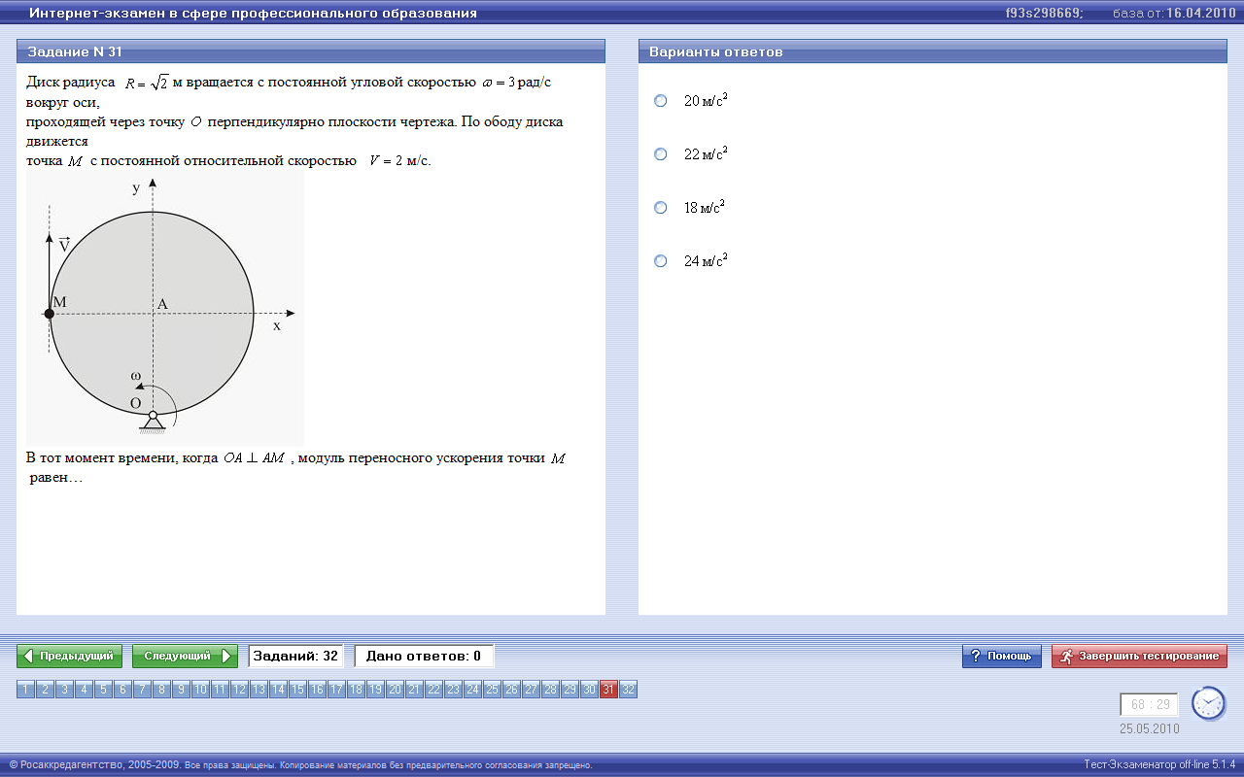
Task: Jump to question 21
Action: [415, 690]
